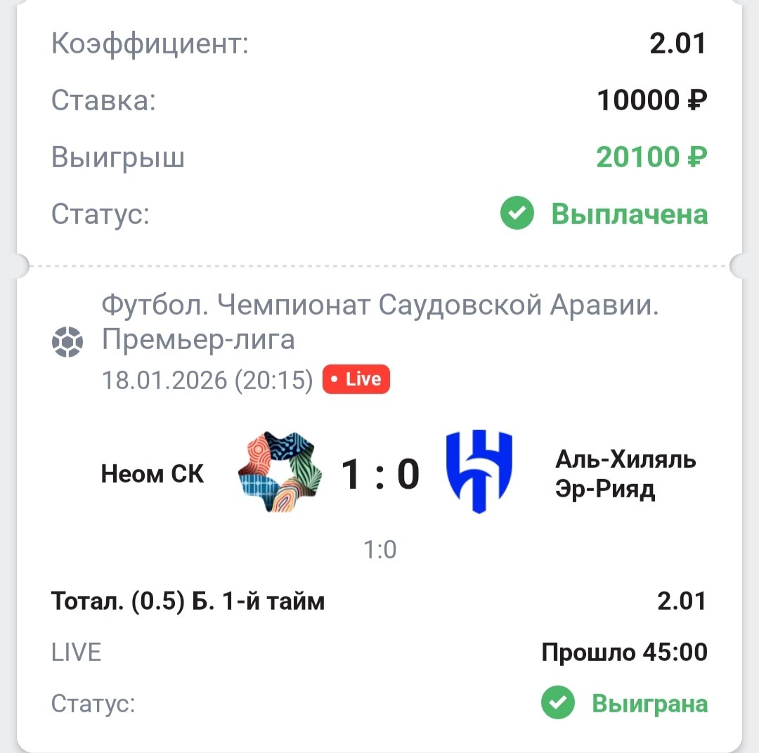The height and width of the screenshot is (753, 759).
Task: Click the small gray 1:0 half score
Action: click(x=380, y=549)
